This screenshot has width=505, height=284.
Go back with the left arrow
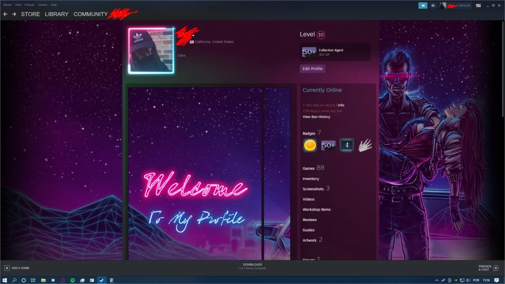pyautogui.click(x=5, y=14)
